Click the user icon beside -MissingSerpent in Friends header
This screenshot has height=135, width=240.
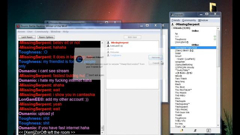pos(172,24)
